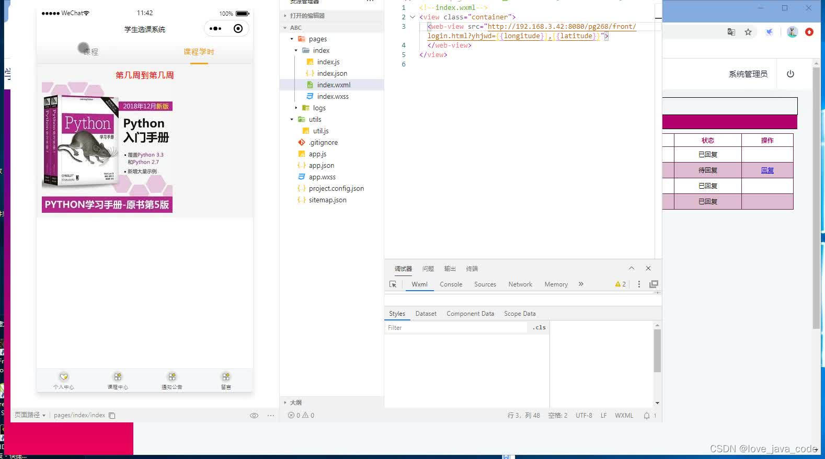Click the Filter styles input field
The image size is (825, 459).
tap(457, 328)
